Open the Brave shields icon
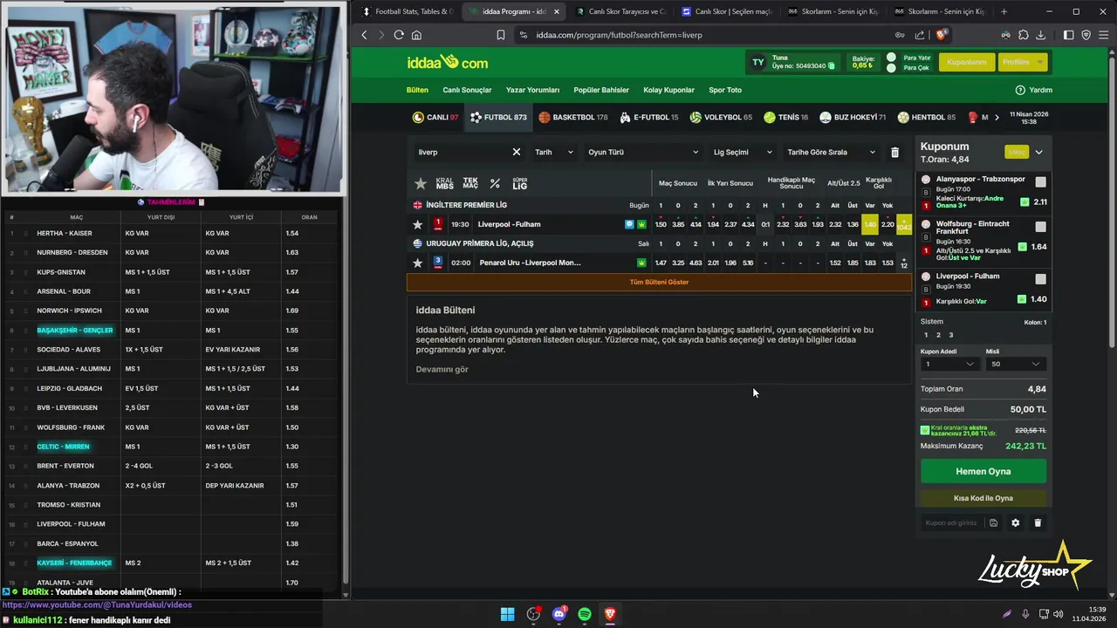The height and width of the screenshot is (628, 1117). [941, 35]
